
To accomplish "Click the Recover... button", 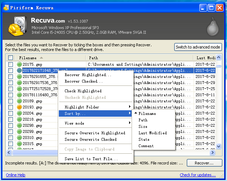I will (204, 163).
